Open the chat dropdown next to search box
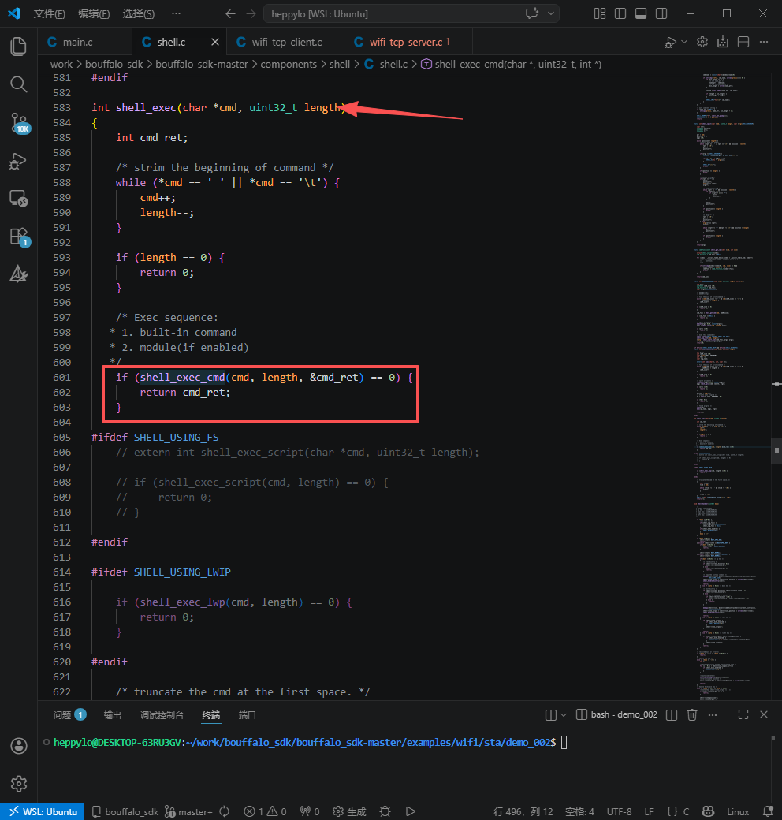 click(551, 13)
